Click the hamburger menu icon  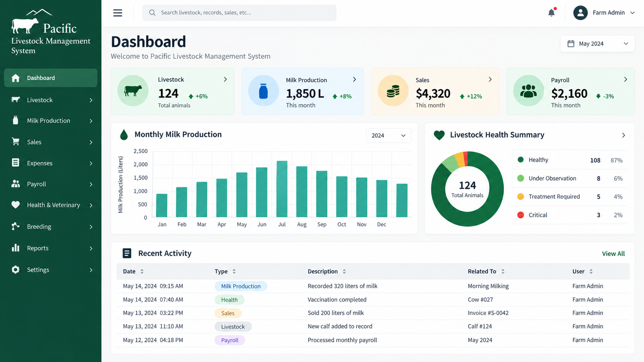pos(118,13)
